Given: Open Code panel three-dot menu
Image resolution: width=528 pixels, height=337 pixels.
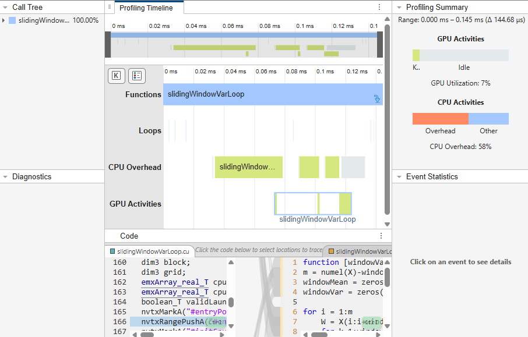Looking at the screenshot, I should [381, 236].
